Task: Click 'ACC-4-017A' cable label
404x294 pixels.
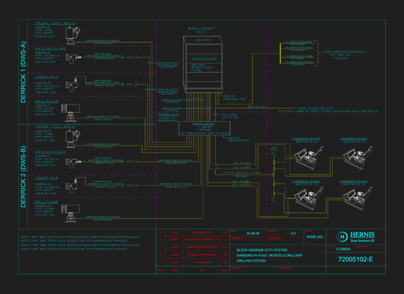Action: [242, 163]
